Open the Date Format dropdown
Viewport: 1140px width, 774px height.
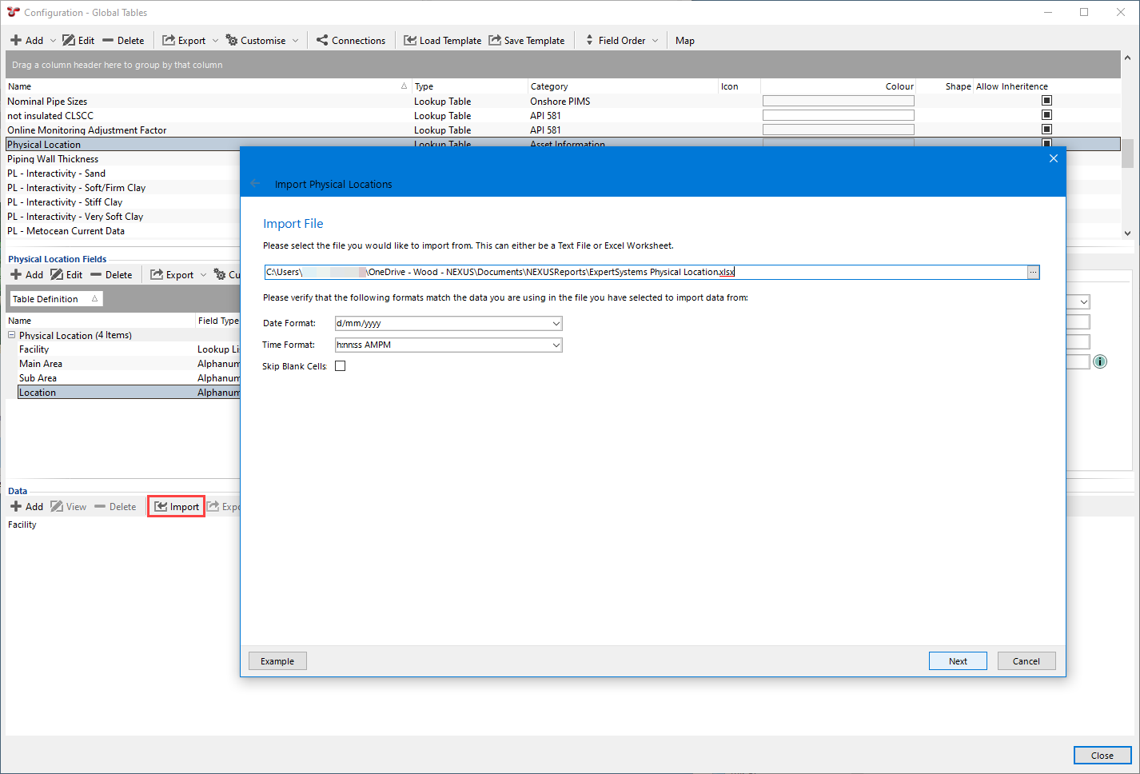[x=556, y=323]
